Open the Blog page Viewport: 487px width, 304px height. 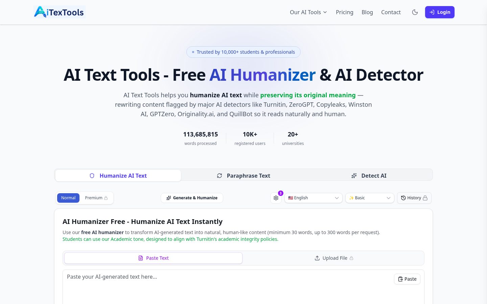[367, 12]
